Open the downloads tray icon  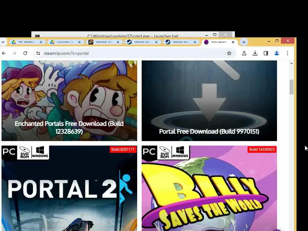[255, 53]
